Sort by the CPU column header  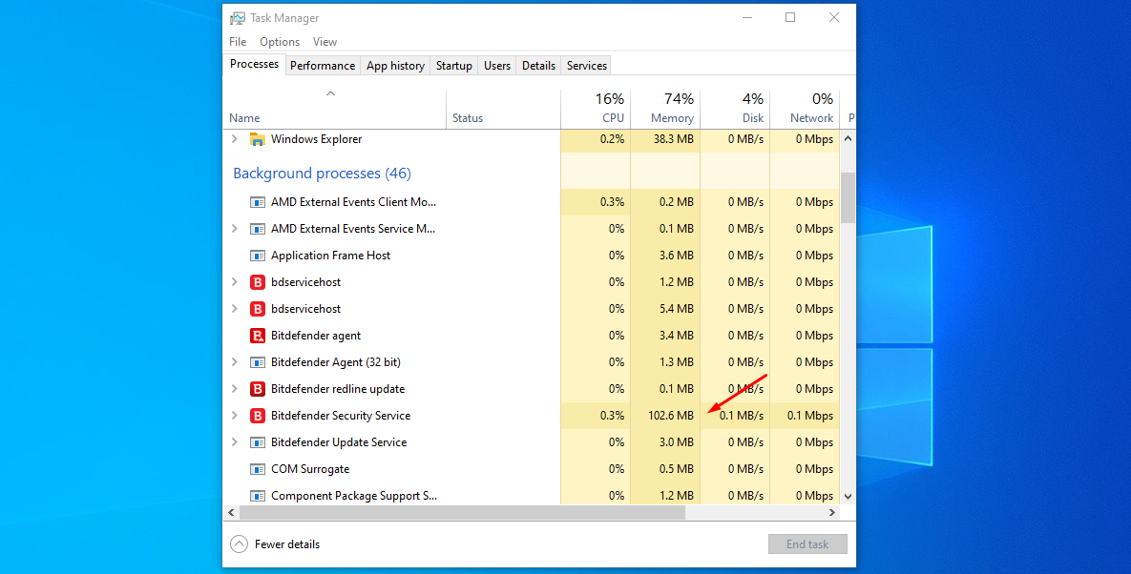[596, 108]
